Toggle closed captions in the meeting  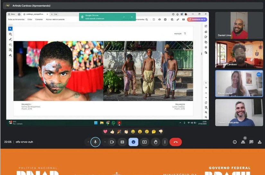click(122, 142)
